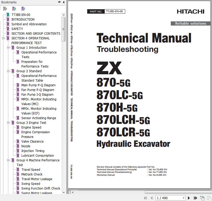Collapse Group 4 Machine Performance Test node

8,160
